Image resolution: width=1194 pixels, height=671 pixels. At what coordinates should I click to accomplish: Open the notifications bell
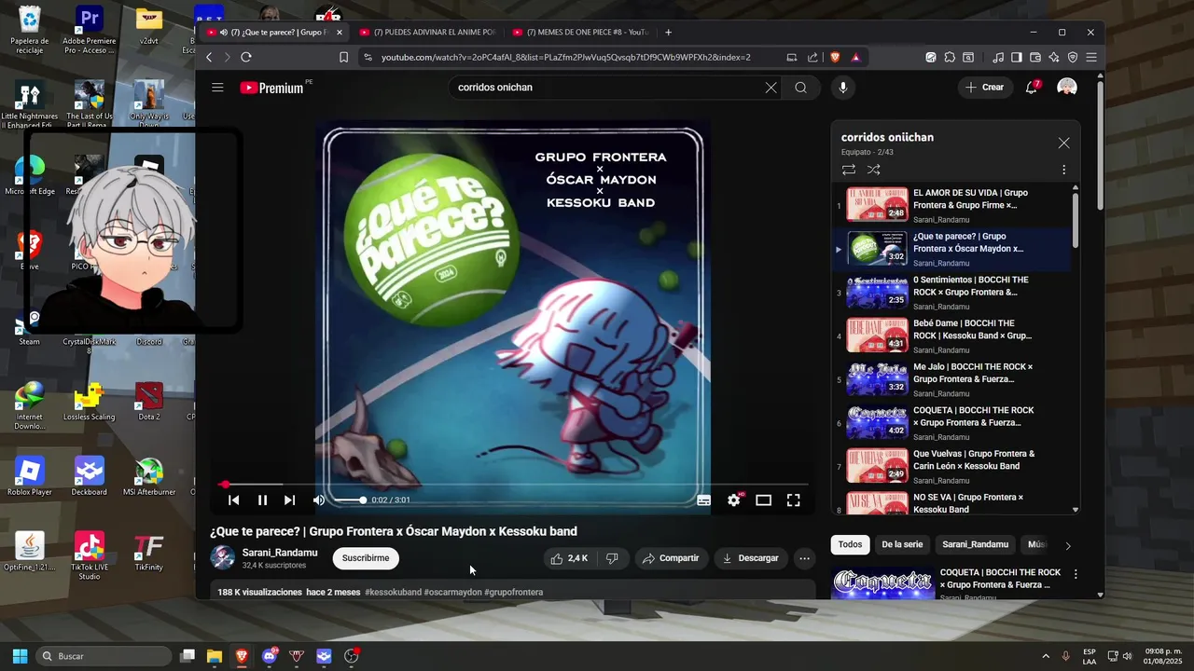pyautogui.click(x=1033, y=88)
